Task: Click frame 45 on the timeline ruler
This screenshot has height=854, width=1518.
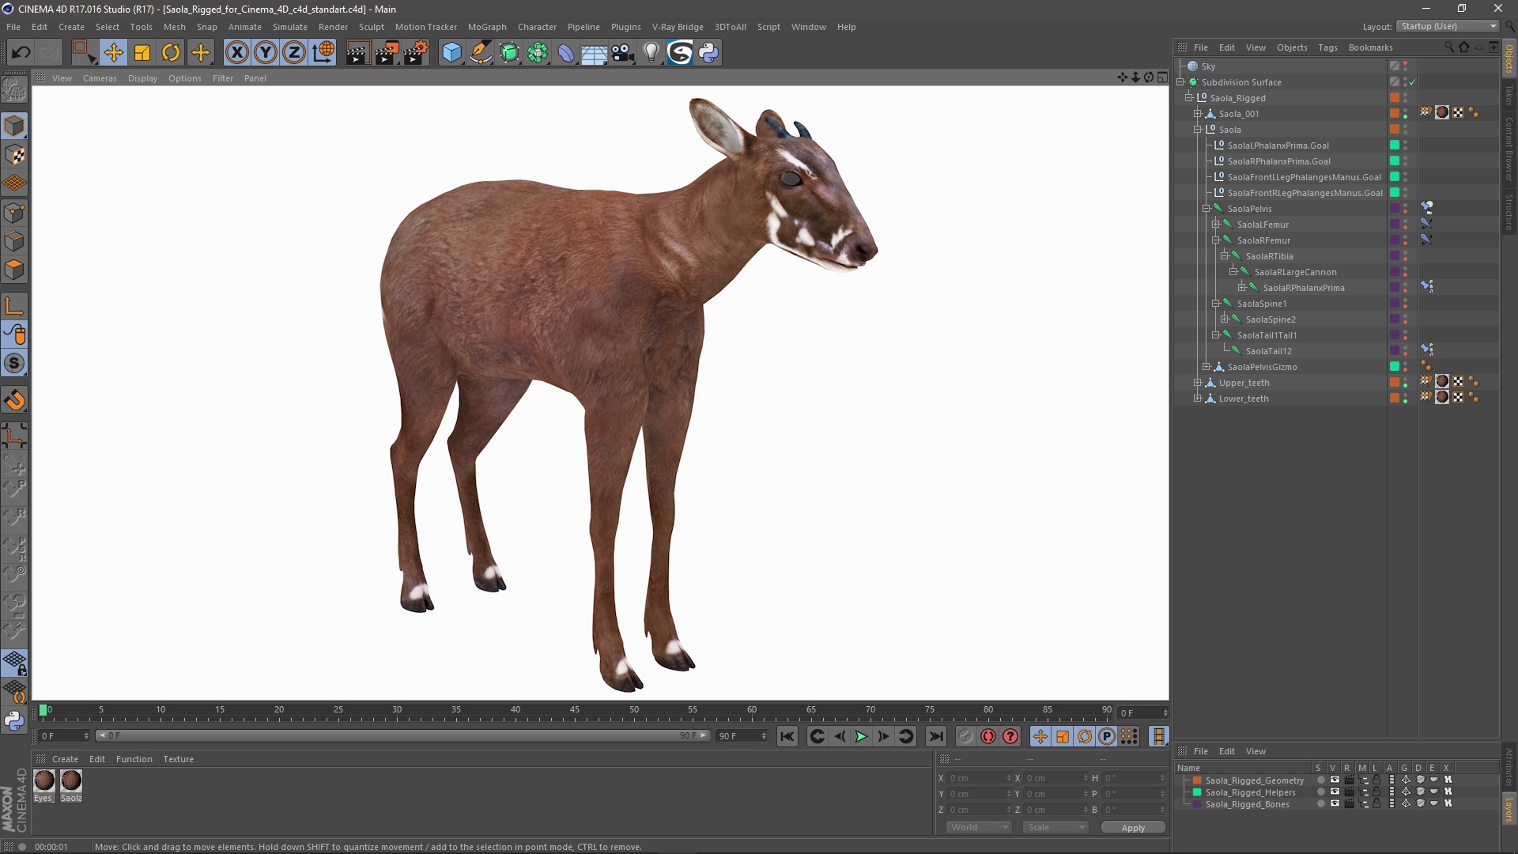Action: click(x=575, y=711)
